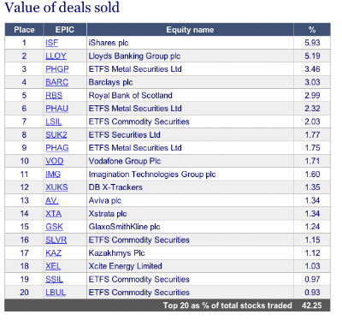This screenshot has height=320, width=342.
Task: Open the XUKS ticker link
Action: pyautogui.click(x=56, y=187)
